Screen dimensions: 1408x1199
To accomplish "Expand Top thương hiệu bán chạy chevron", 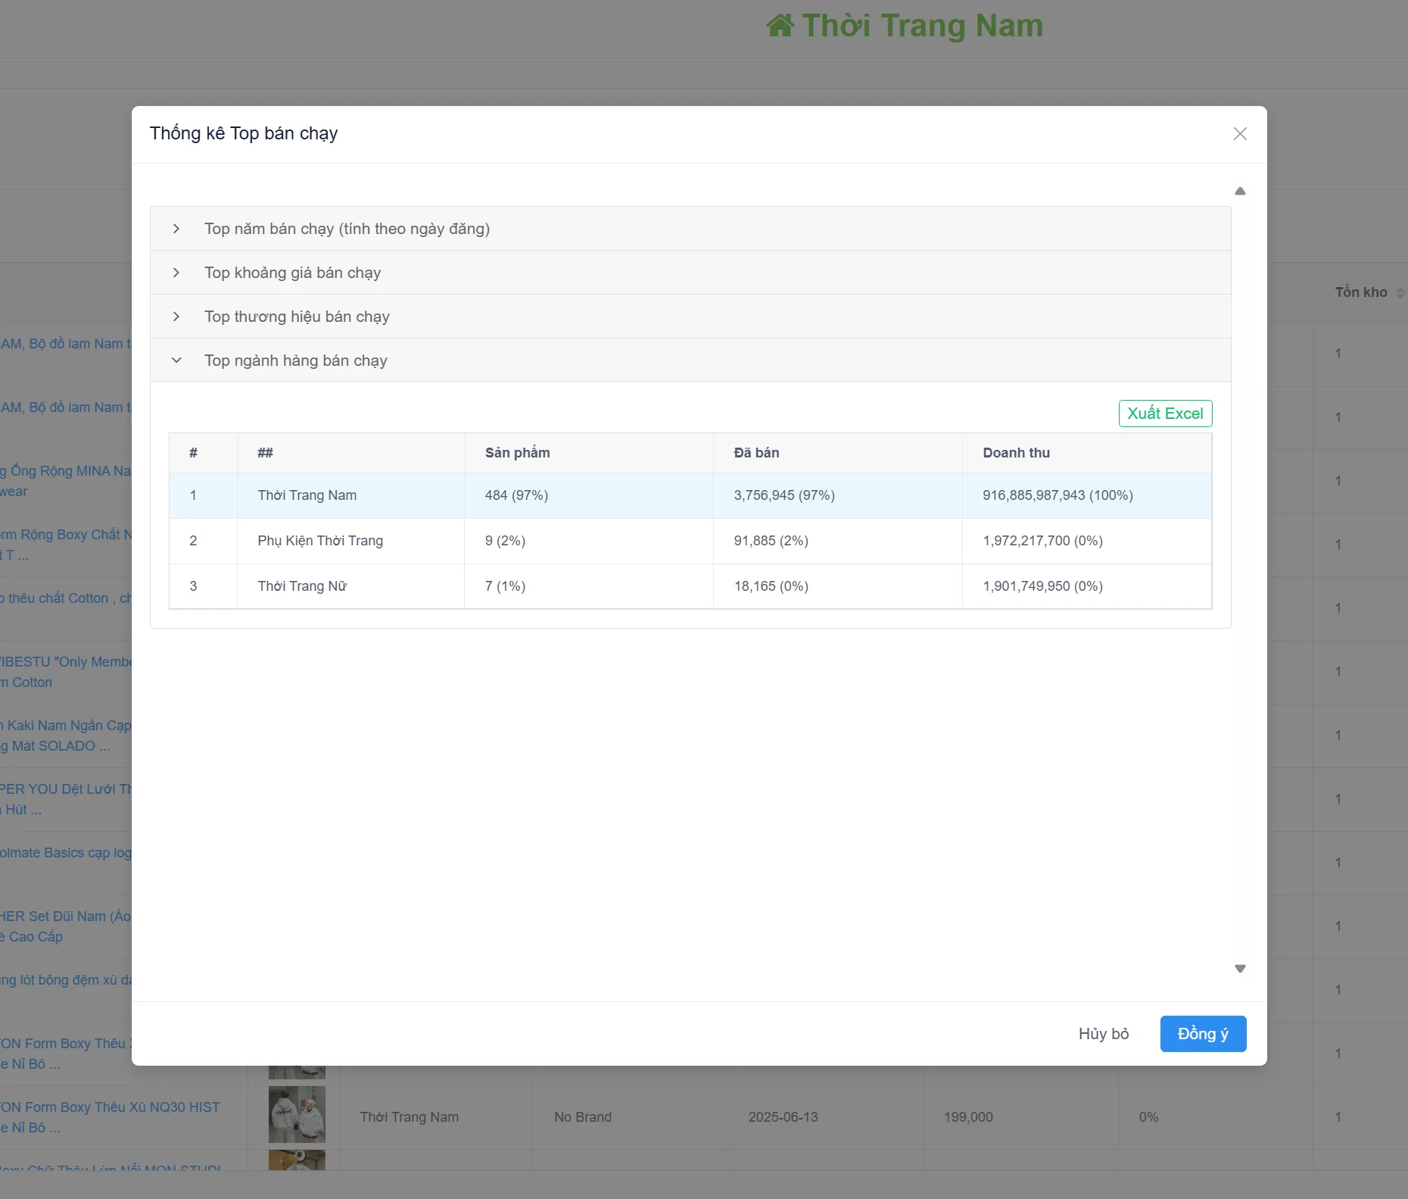I will pyautogui.click(x=176, y=317).
